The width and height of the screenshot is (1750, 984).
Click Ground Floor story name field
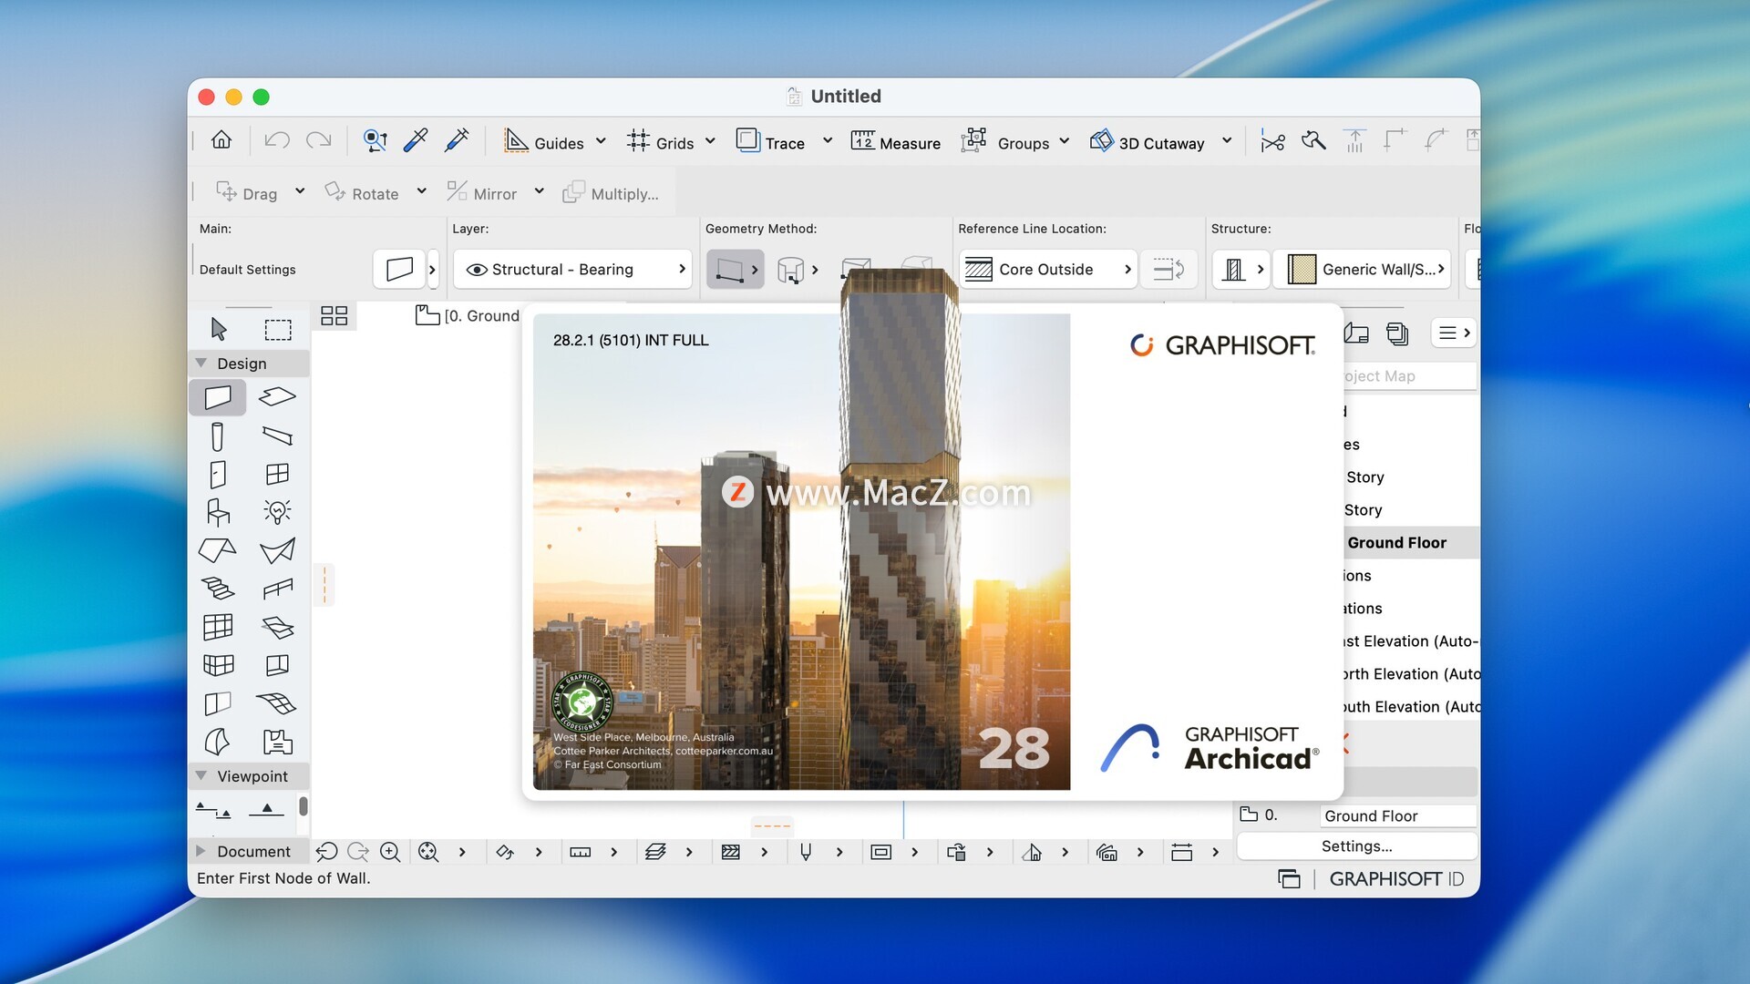click(1397, 815)
